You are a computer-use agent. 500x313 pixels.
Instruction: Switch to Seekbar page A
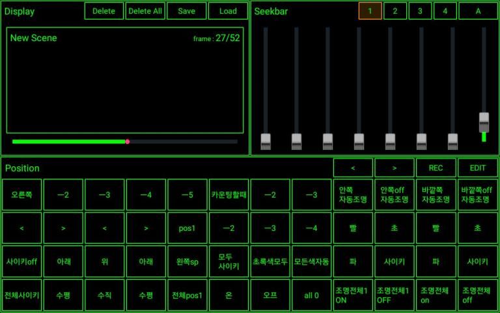tap(477, 11)
